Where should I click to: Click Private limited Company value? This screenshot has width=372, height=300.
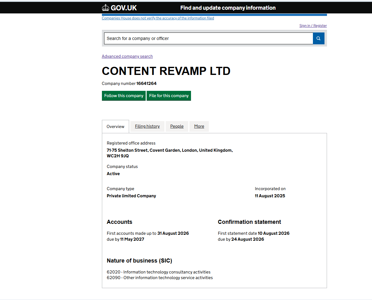[x=131, y=196]
